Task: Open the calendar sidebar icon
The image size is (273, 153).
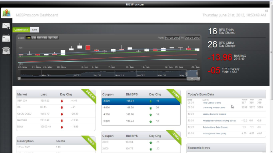Action: (x=6, y=38)
